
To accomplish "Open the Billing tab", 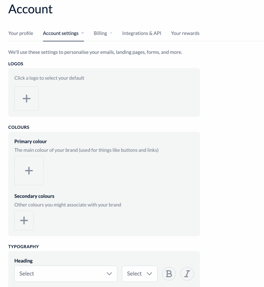I will (100, 33).
